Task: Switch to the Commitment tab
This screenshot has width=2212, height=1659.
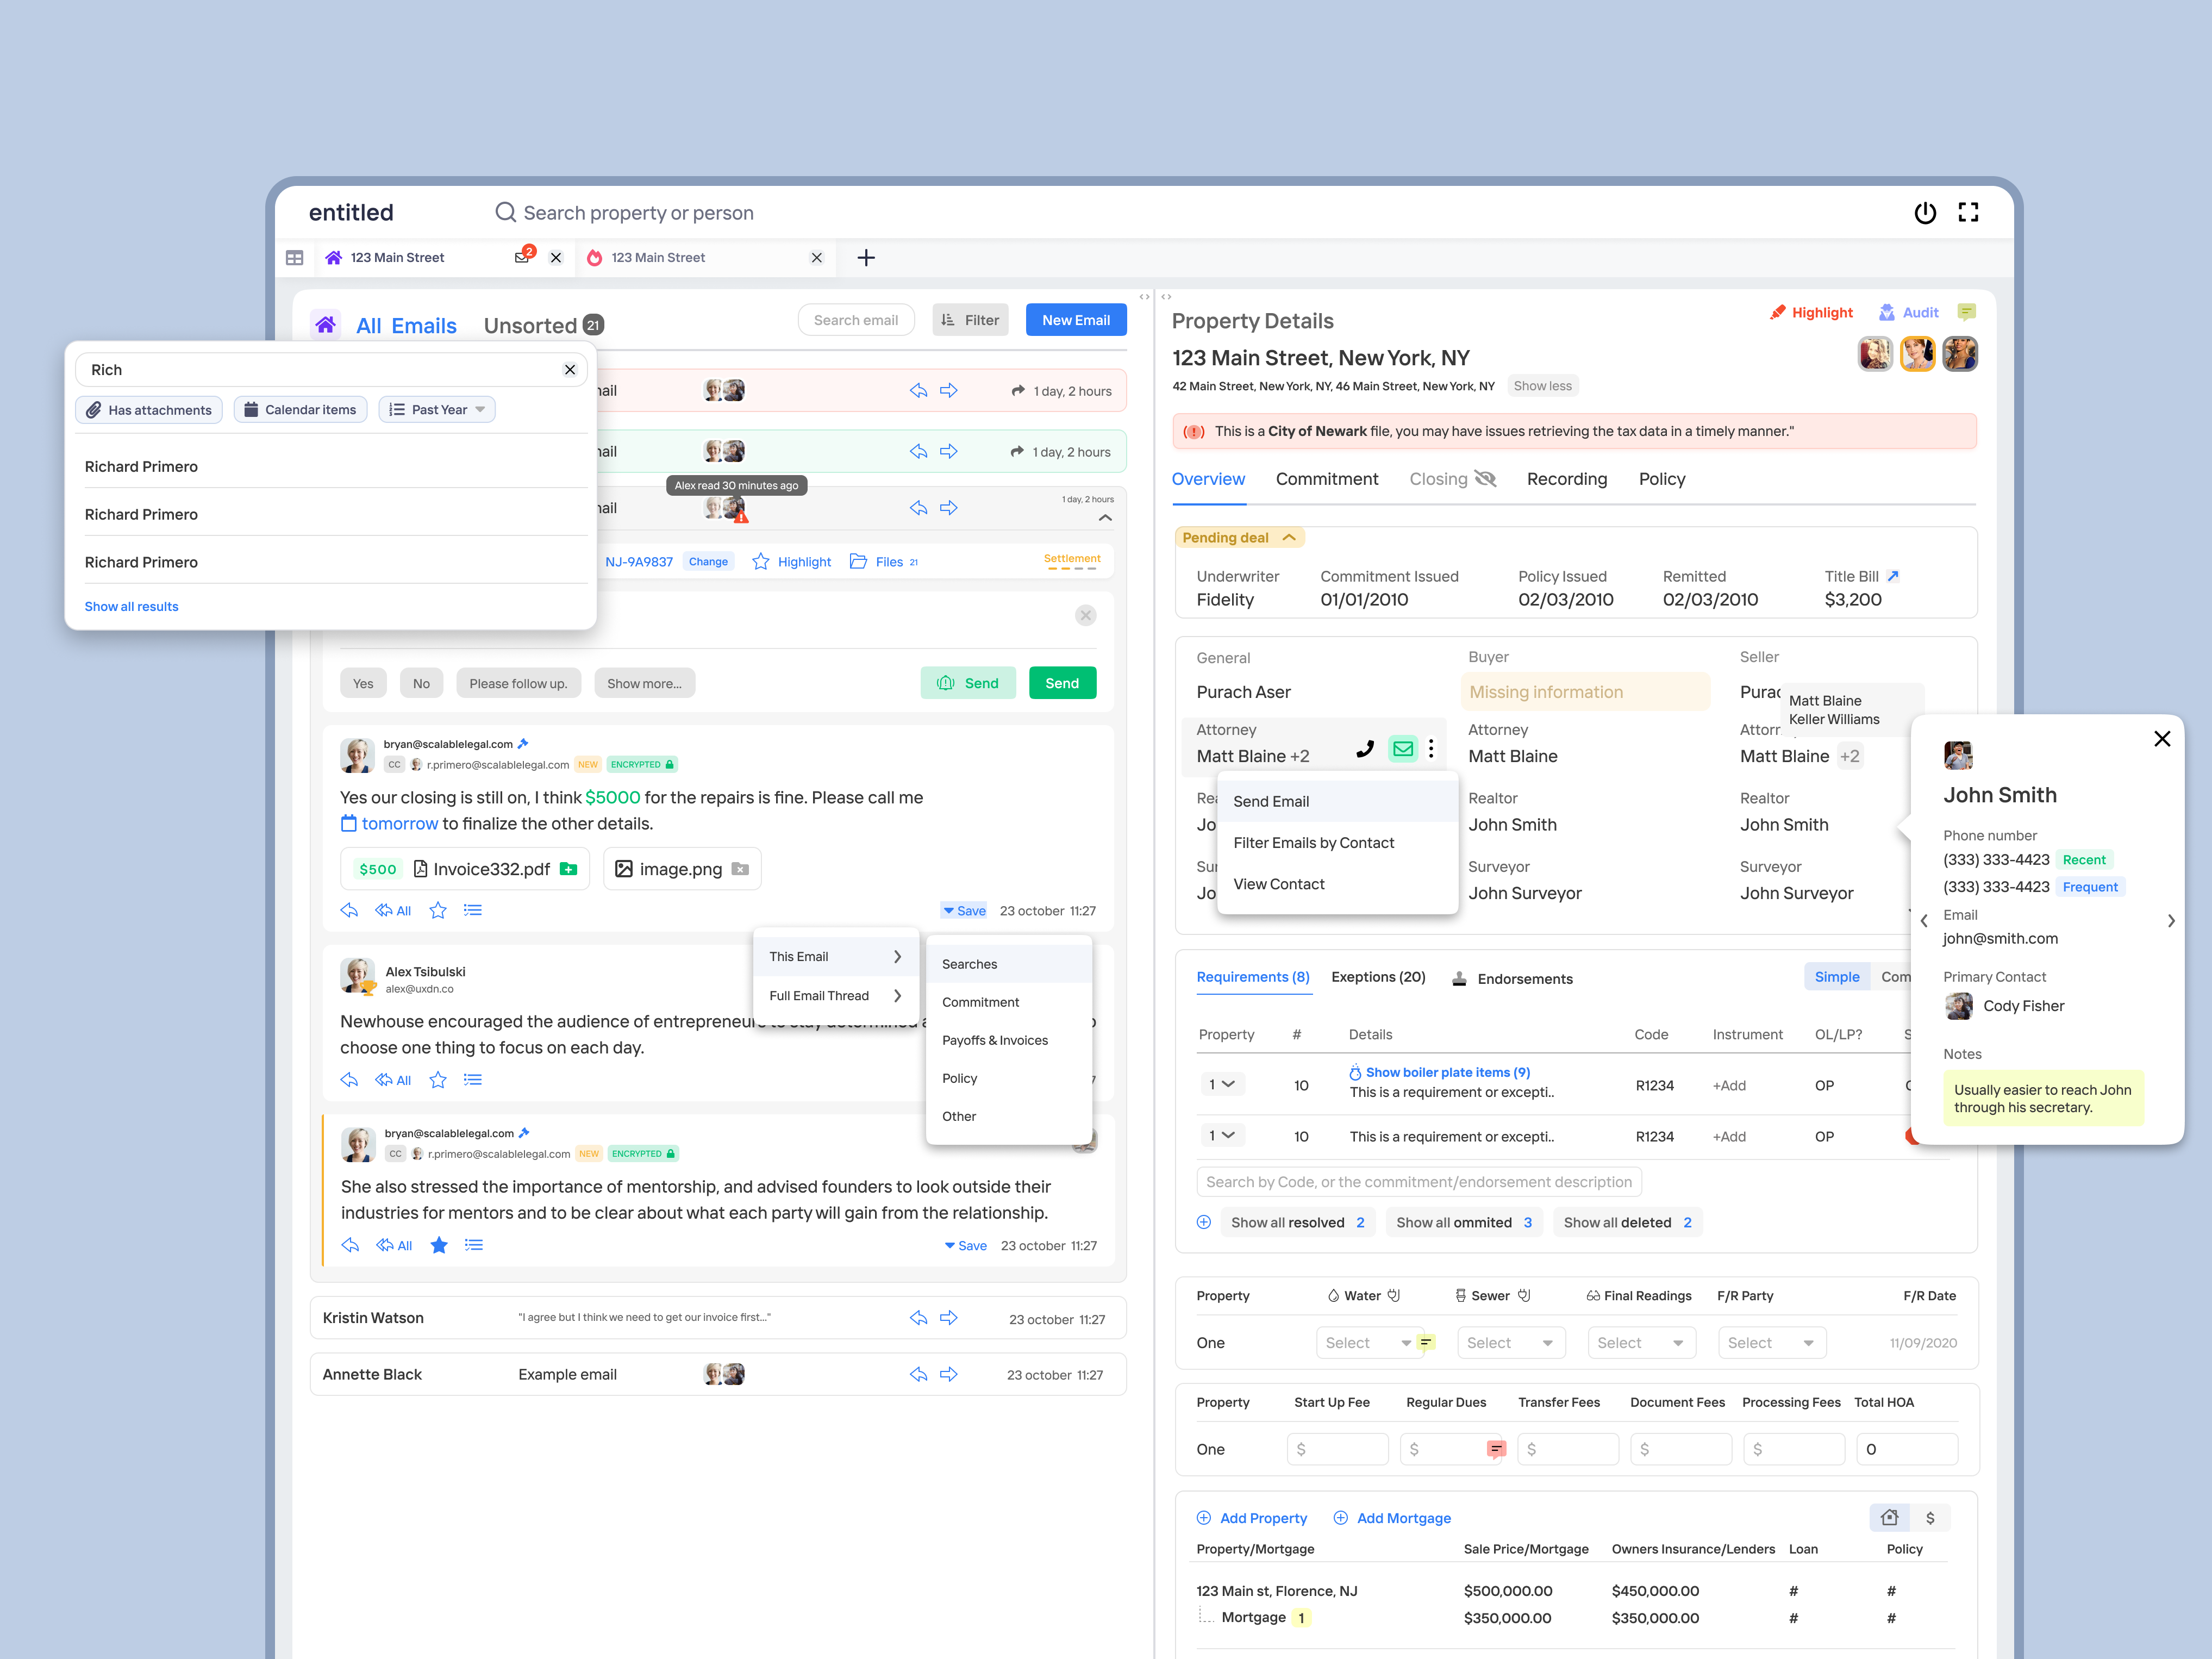Action: coord(1327,478)
